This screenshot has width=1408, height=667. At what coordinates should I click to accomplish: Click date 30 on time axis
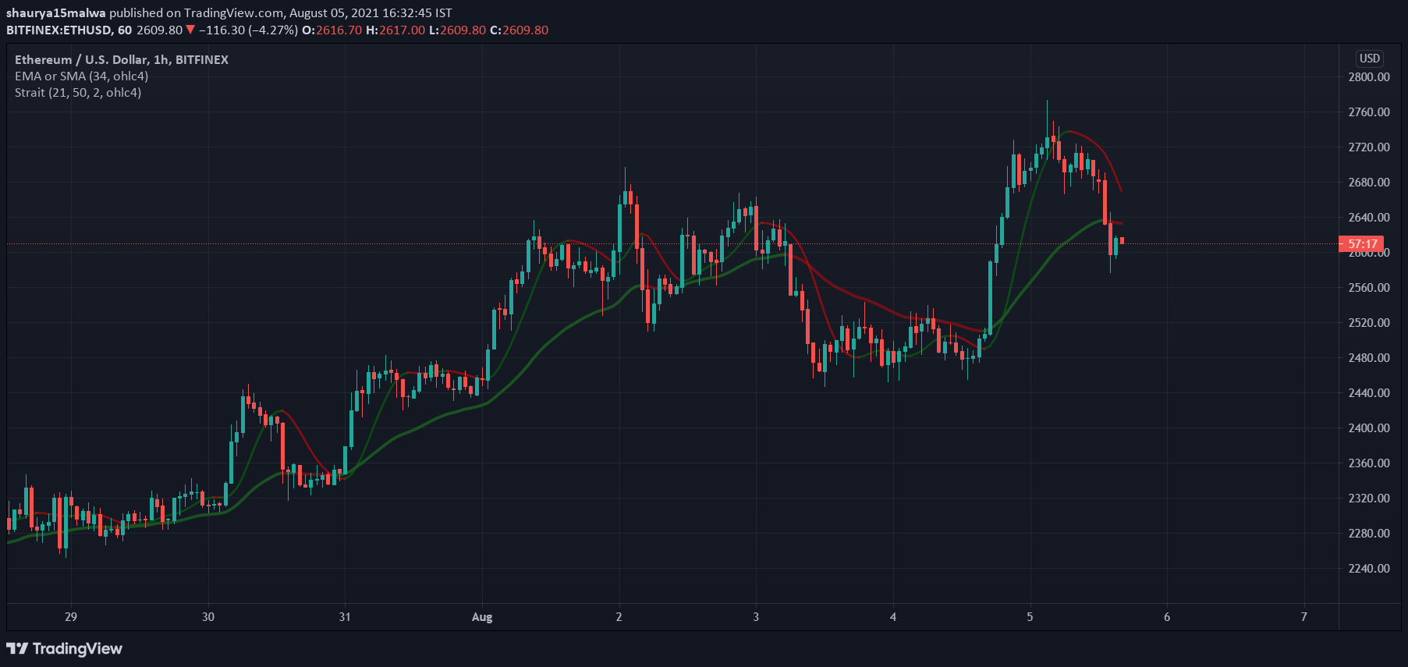pos(208,616)
